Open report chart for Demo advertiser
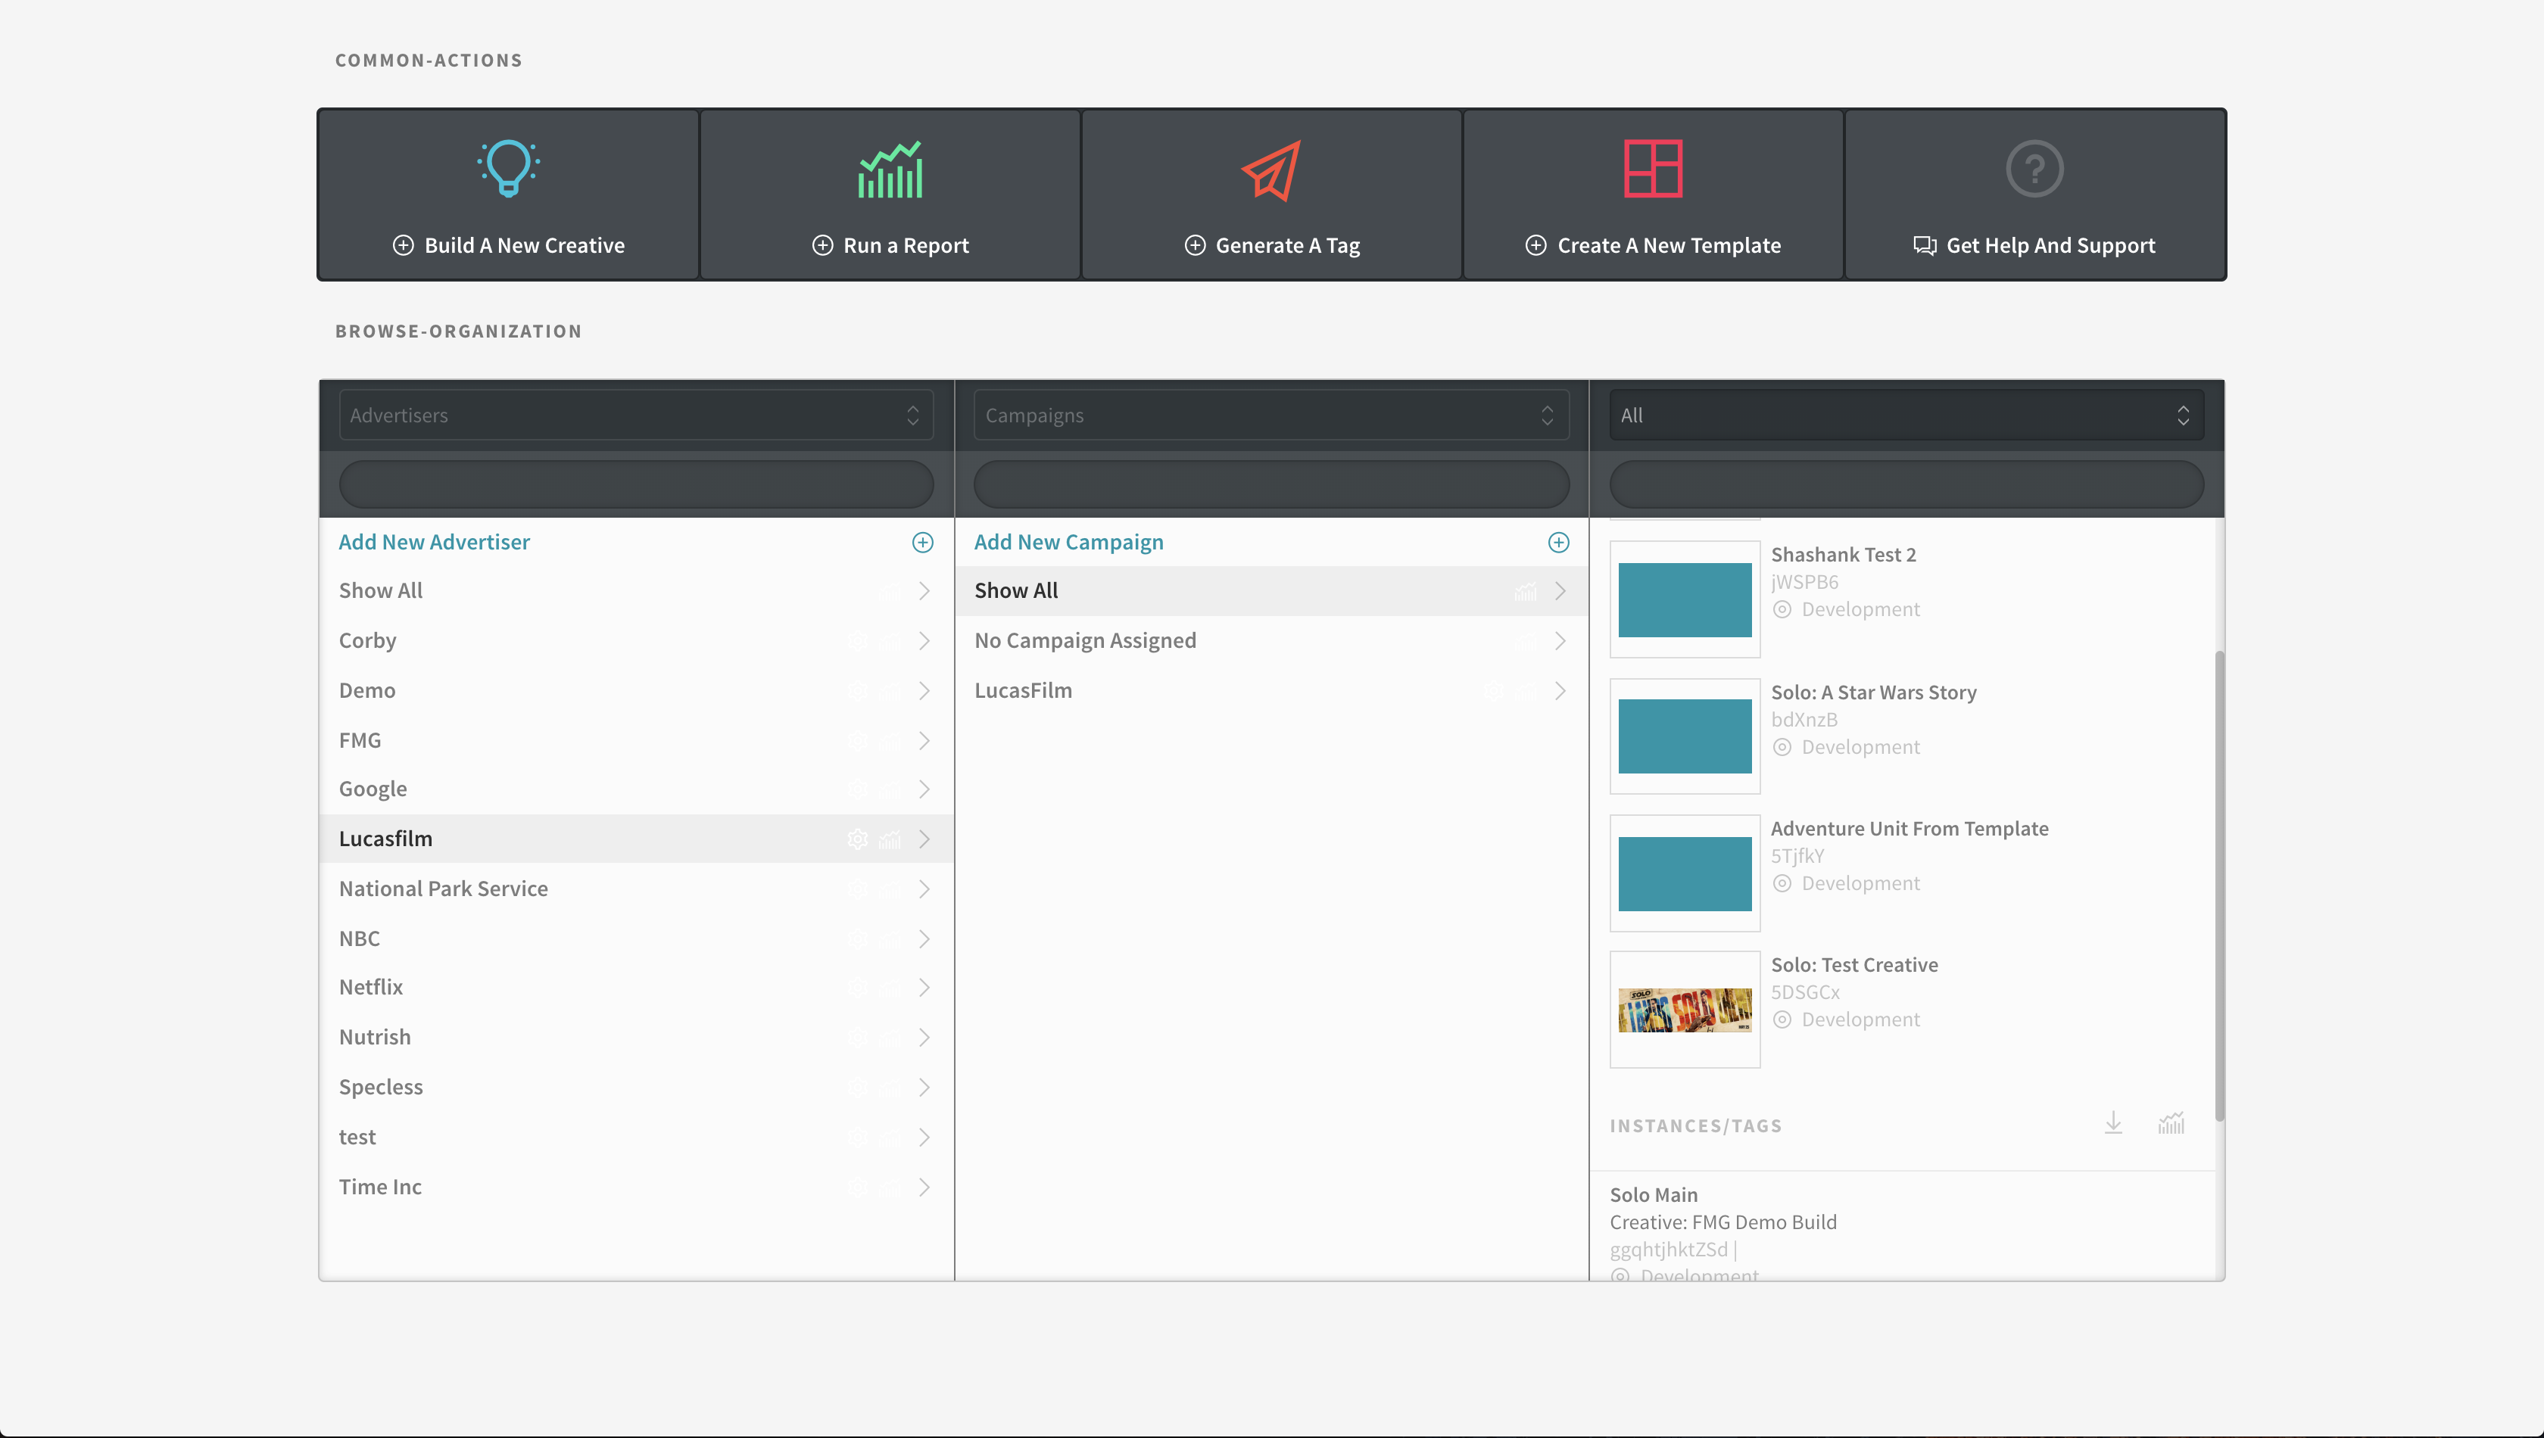 click(890, 691)
